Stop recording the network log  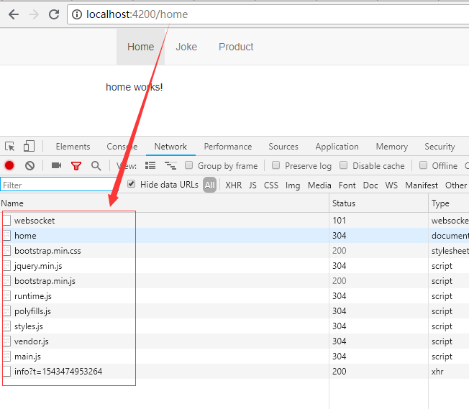click(x=10, y=165)
